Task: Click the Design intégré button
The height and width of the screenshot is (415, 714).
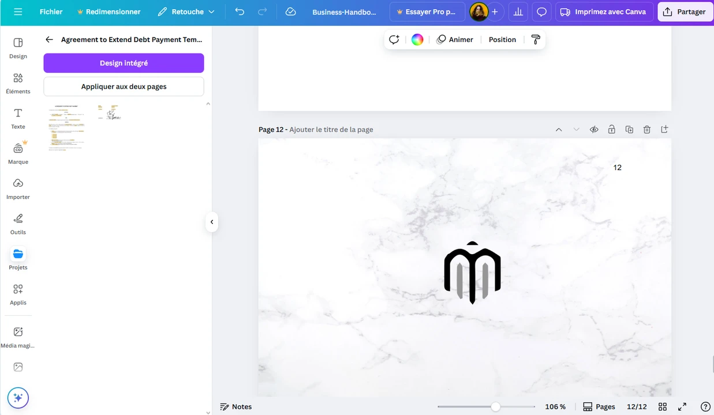Action: coord(124,63)
